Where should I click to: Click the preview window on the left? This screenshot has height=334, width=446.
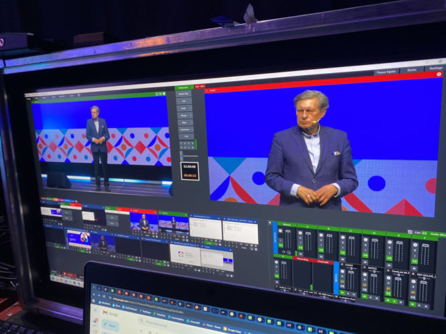click(x=101, y=141)
